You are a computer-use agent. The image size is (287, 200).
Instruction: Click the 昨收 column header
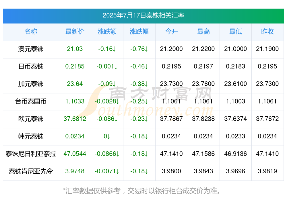tap(267, 32)
